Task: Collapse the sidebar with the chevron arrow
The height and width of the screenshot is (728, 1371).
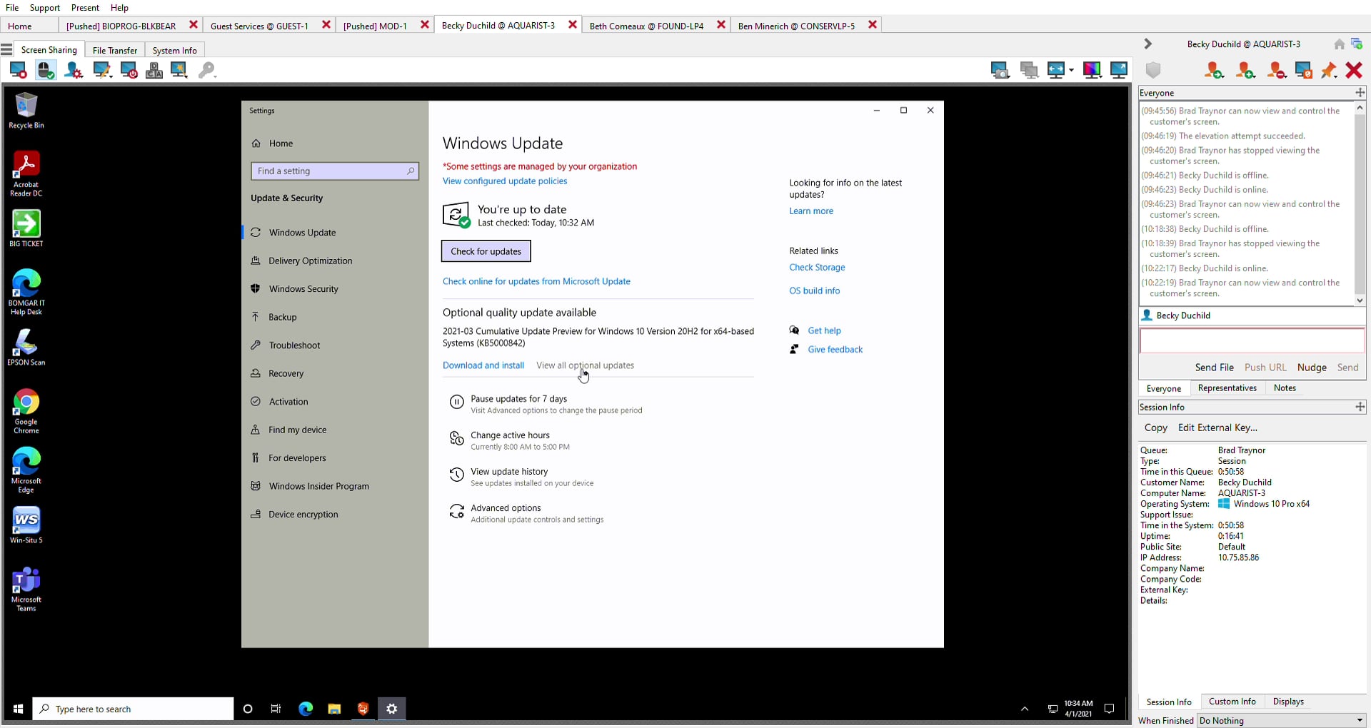Action: [x=1147, y=44]
